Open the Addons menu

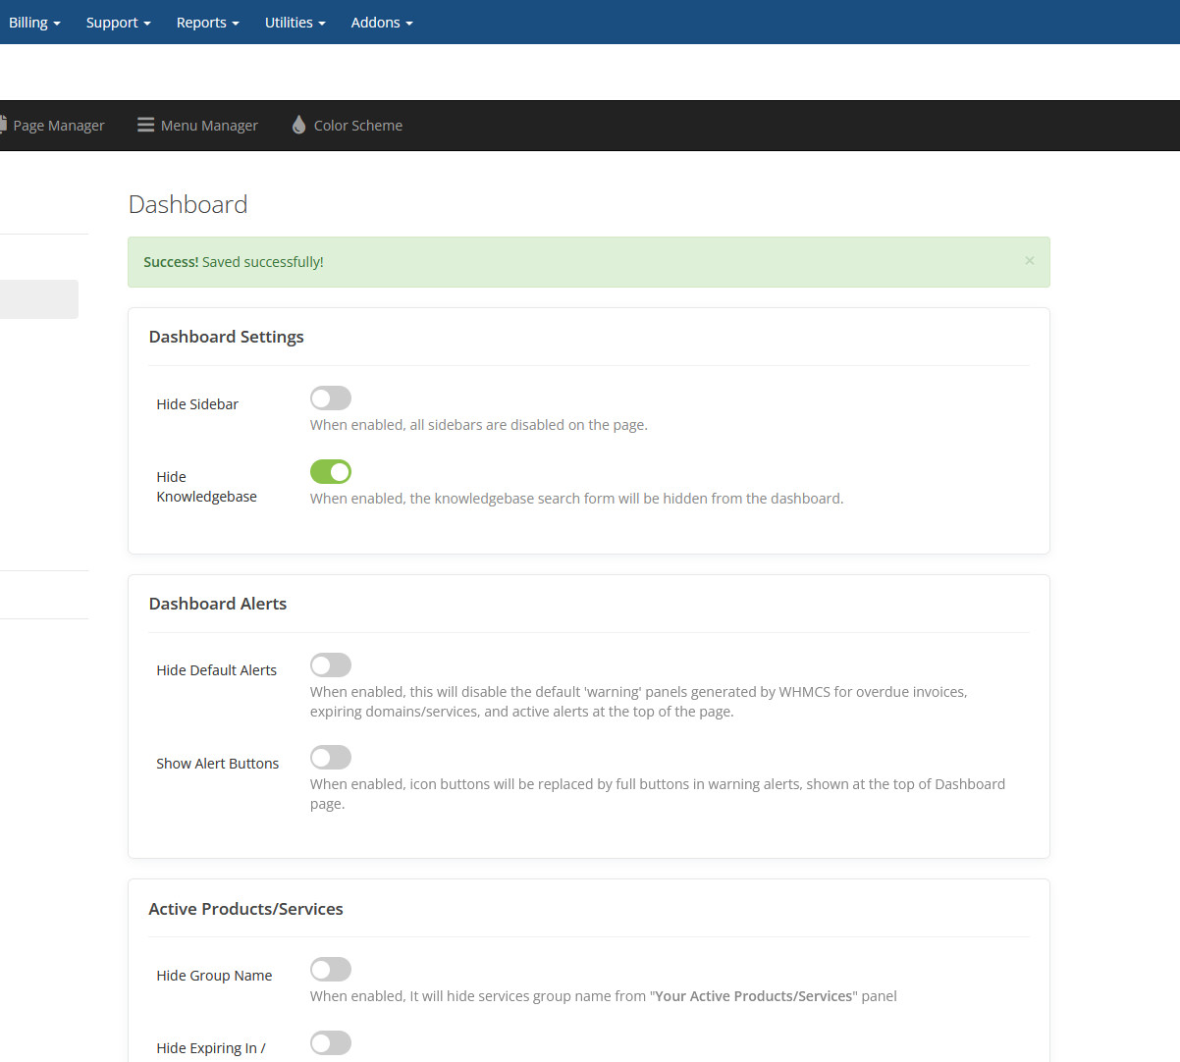[x=381, y=22]
